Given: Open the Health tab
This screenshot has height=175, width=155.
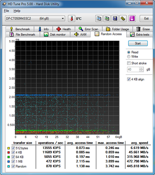Looking at the screenshot, I should (x=64, y=29).
